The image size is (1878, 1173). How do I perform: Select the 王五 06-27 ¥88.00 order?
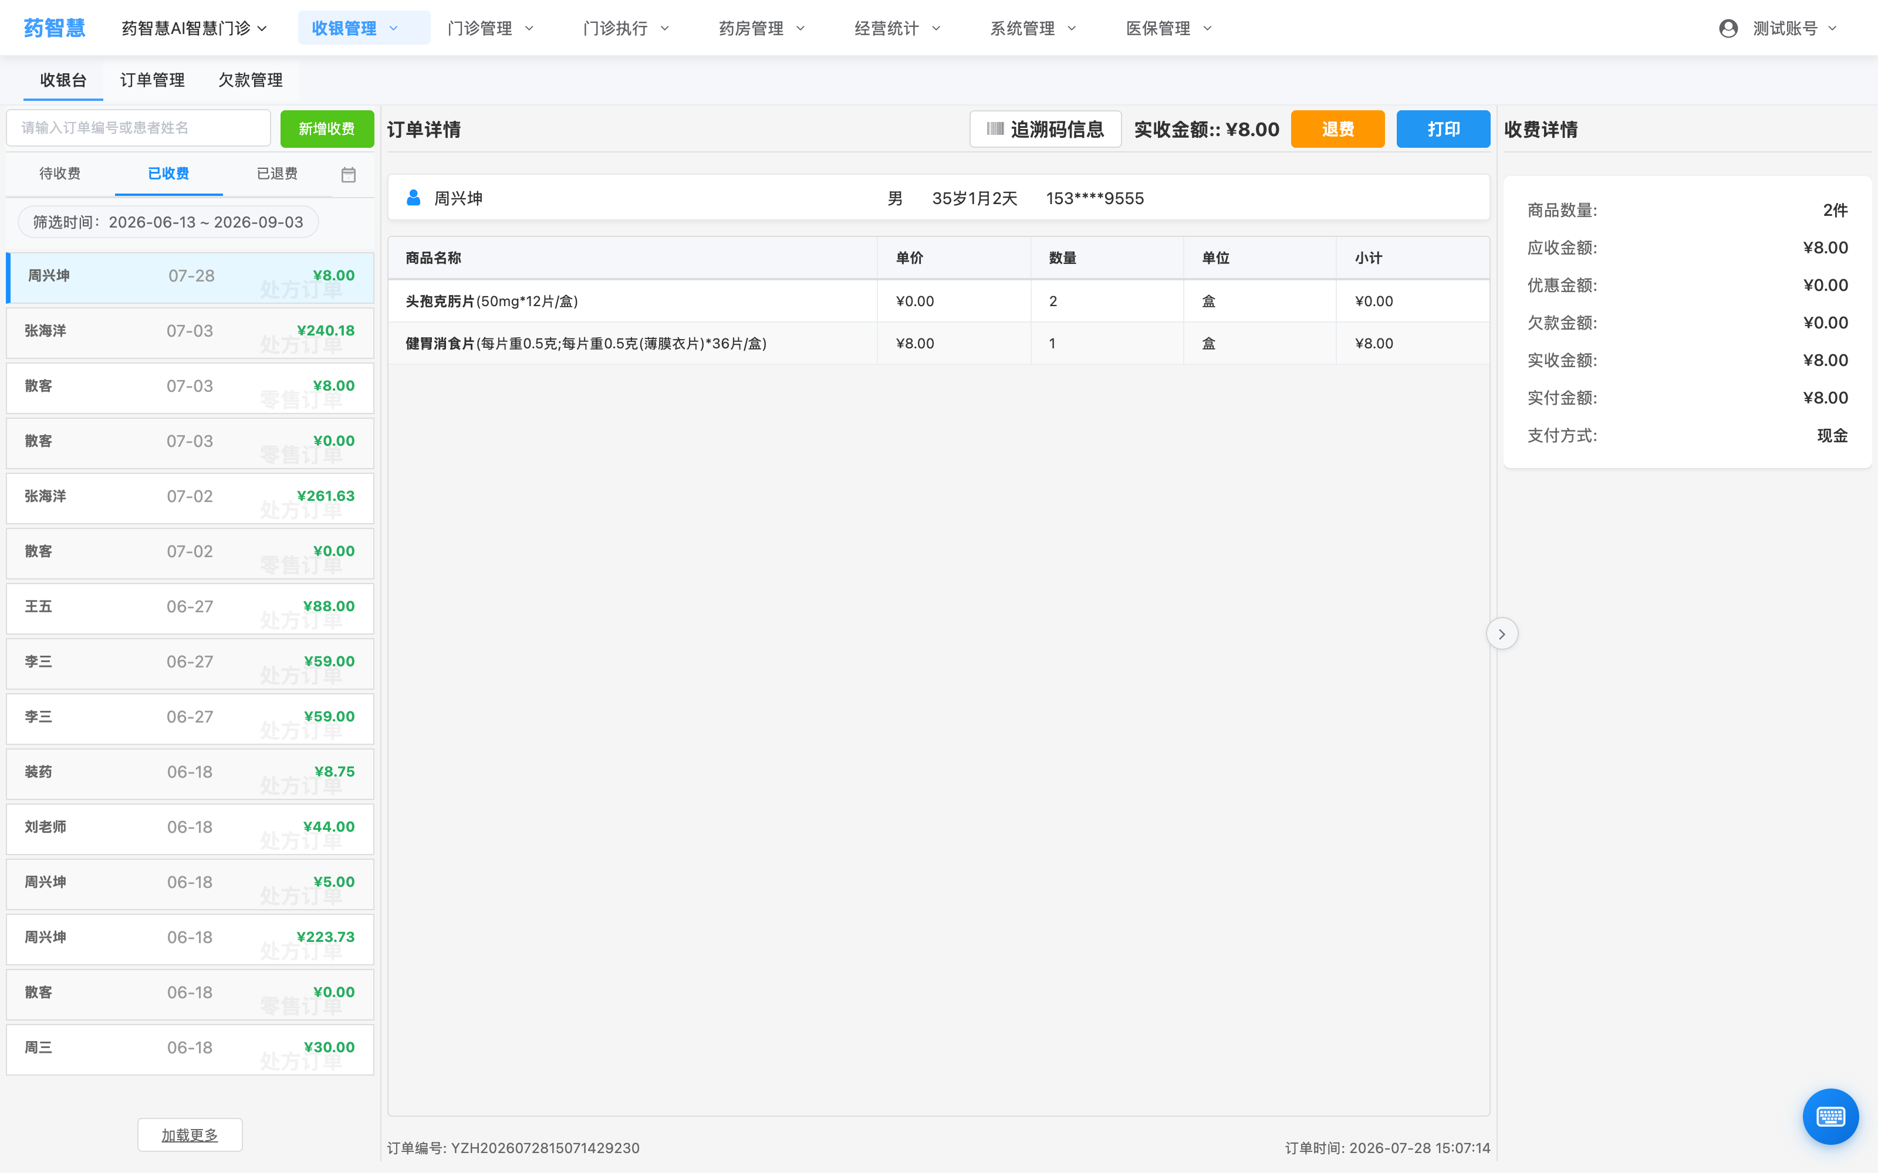click(x=190, y=608)
